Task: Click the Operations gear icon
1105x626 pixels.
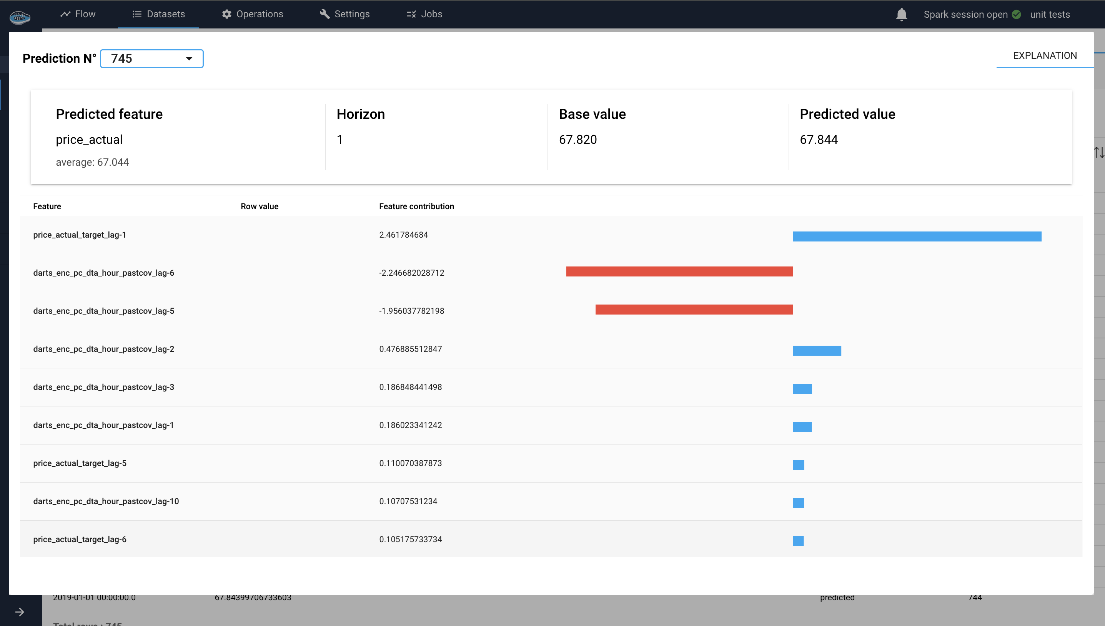Action: tap(226, 14)
